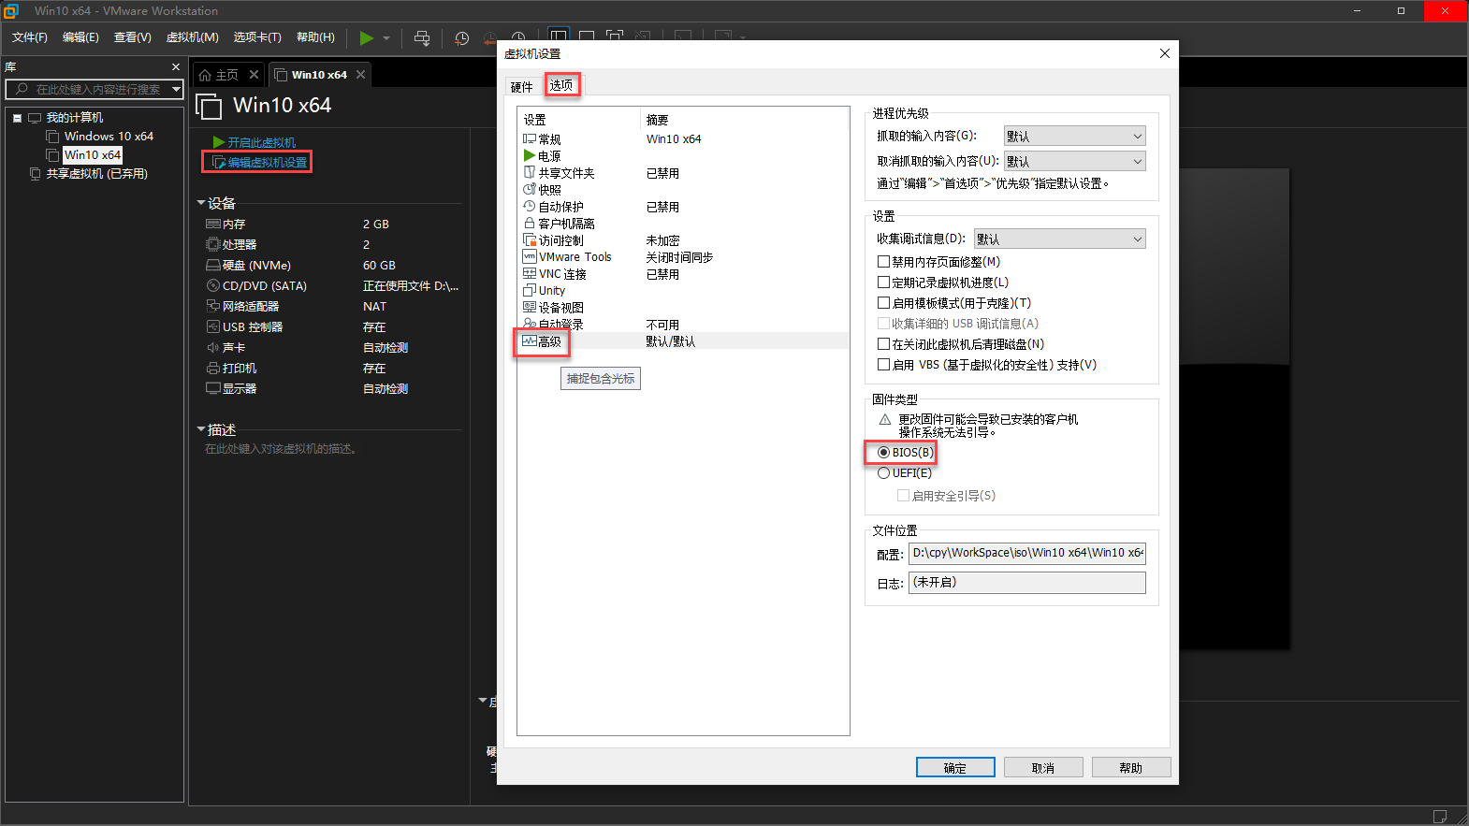The height and width of the screenshot is (826, 1469).
Task: Click the 开启此虚拟机 link
Action: (x=261, y=142)
